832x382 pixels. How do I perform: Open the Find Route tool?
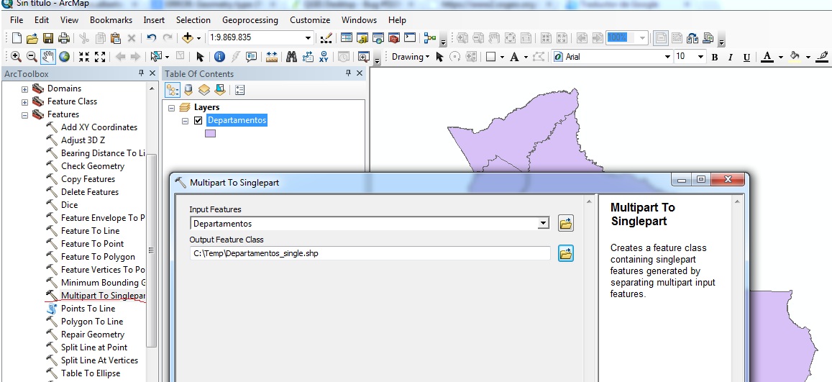coord(308,57)
